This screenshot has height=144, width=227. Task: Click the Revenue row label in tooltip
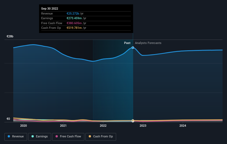47,13
